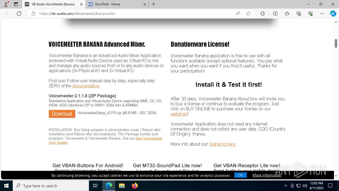
Task: Close the VB-Audio VoiceMeeter Banana tab
Action: click(x=81, y=4)
